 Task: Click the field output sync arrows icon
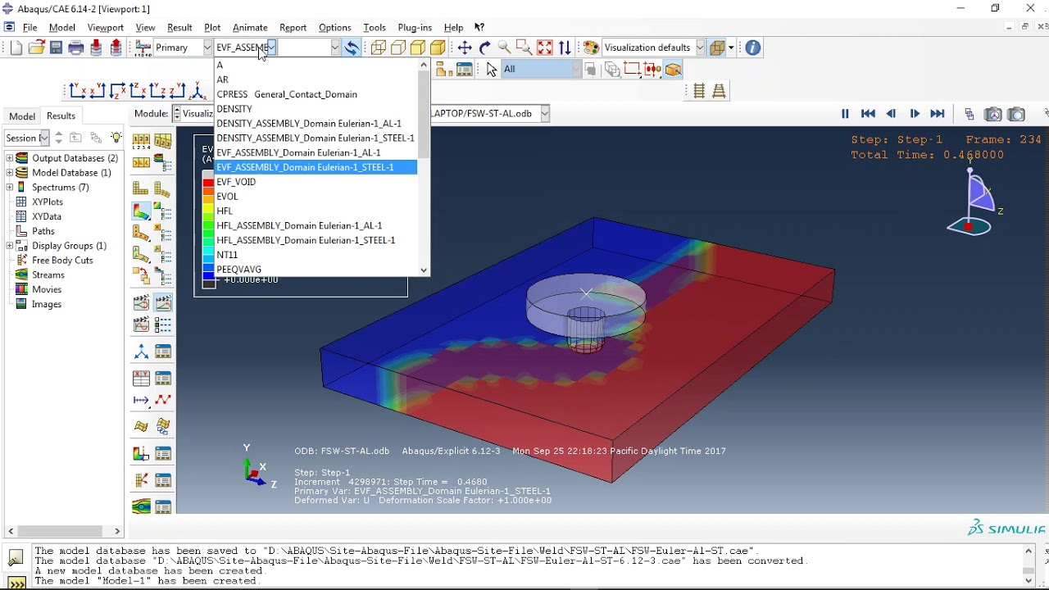coord(351,48)
